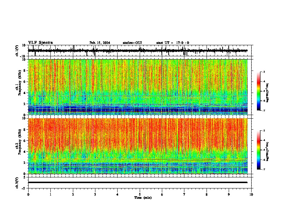Click the "6" kHz tick of ch.2 spectrogram

coord(25,141)
